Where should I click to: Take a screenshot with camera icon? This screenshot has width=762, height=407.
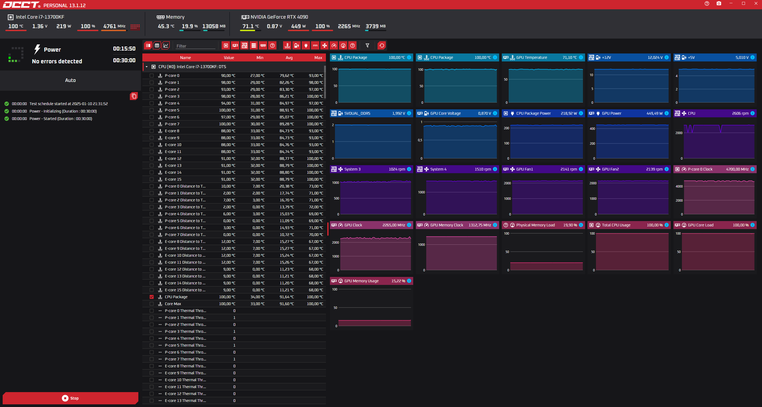(x=719, y=3)
